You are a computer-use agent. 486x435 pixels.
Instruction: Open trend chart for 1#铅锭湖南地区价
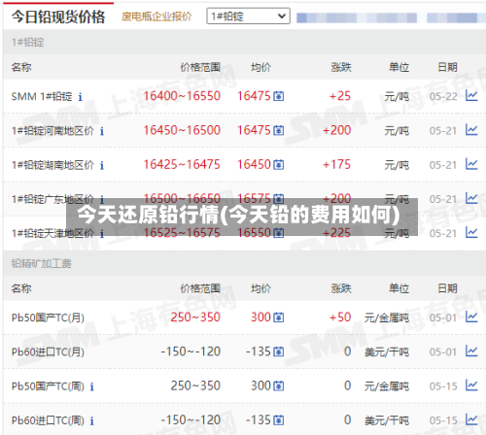(471, 164)
